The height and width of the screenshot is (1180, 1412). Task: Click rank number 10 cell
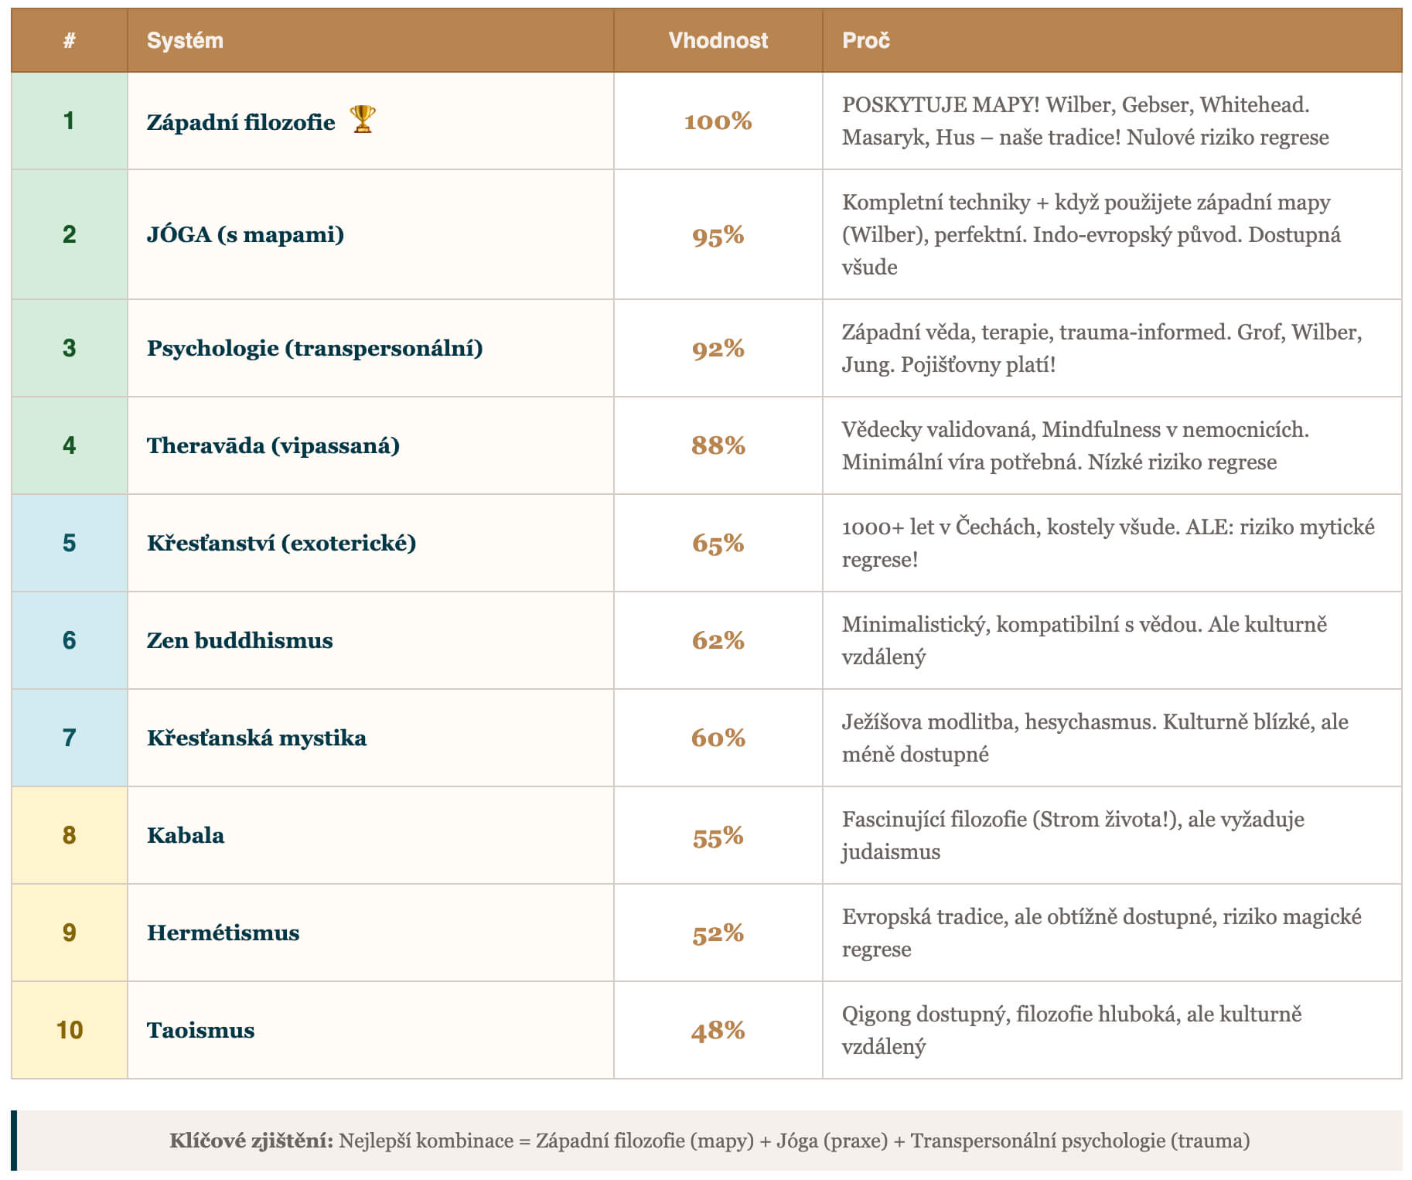tap(69, 1030)
